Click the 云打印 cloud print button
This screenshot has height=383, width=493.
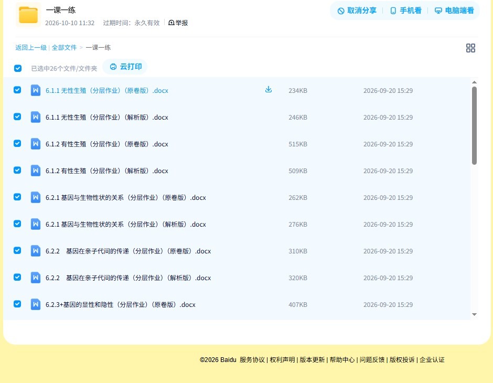[x=125, y=67]
